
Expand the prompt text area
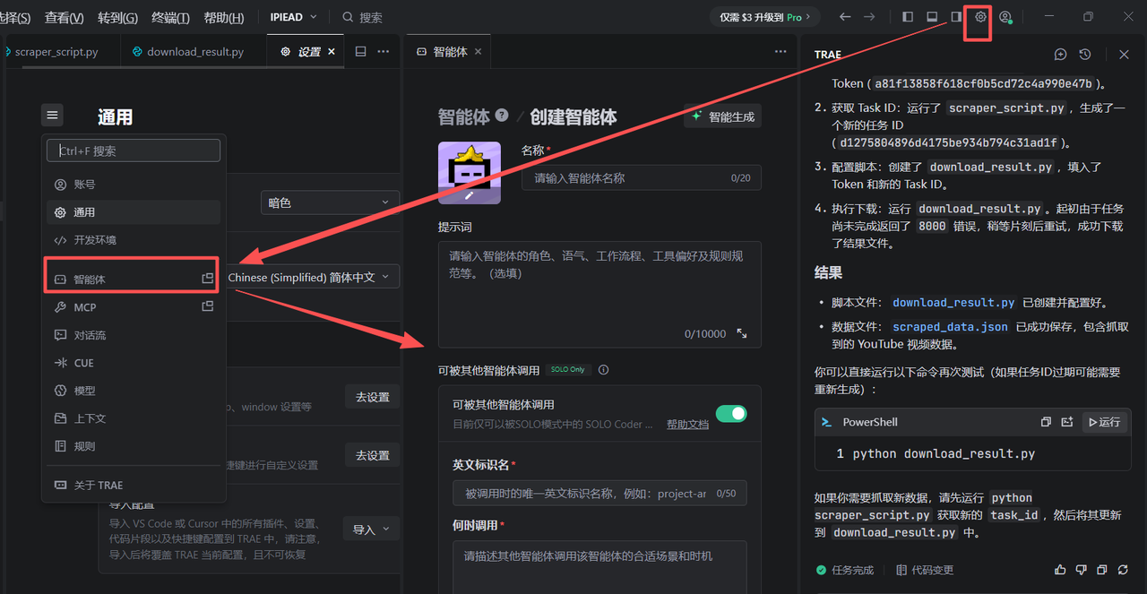click(x=742, y=333)
